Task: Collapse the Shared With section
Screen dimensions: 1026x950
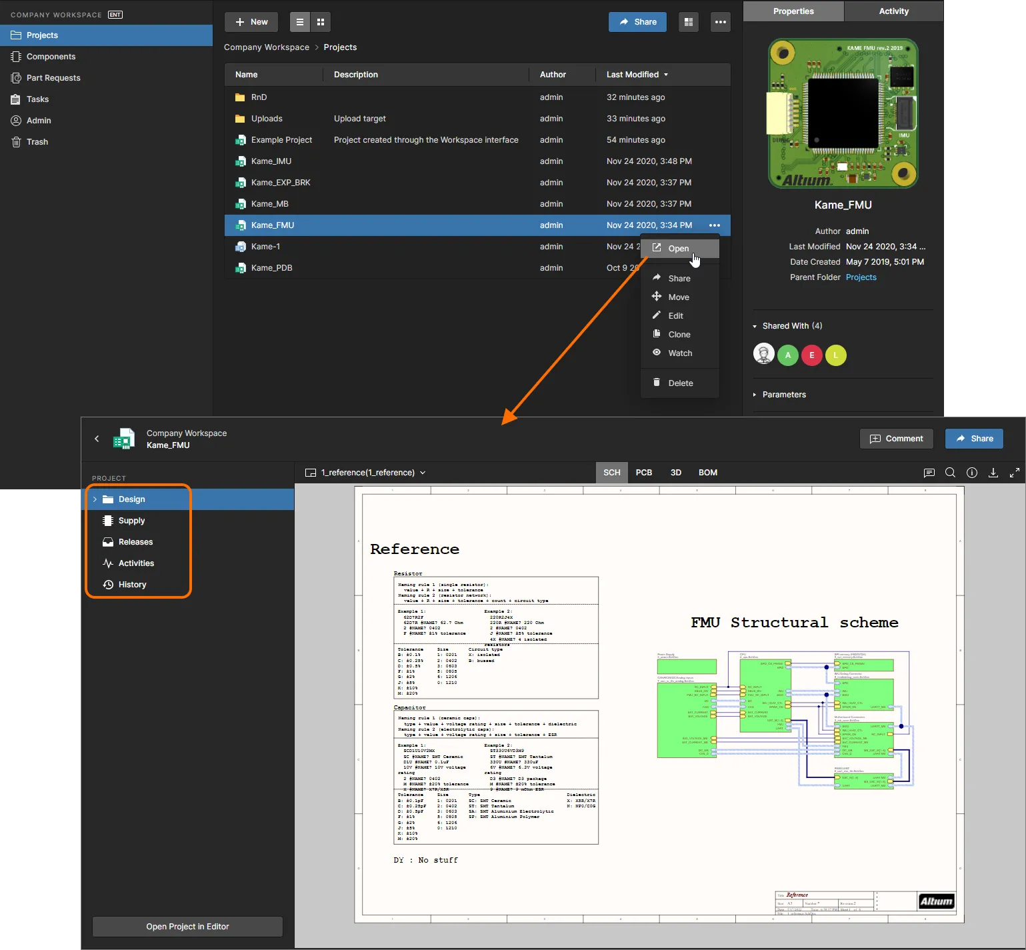Action: point(755,327)
